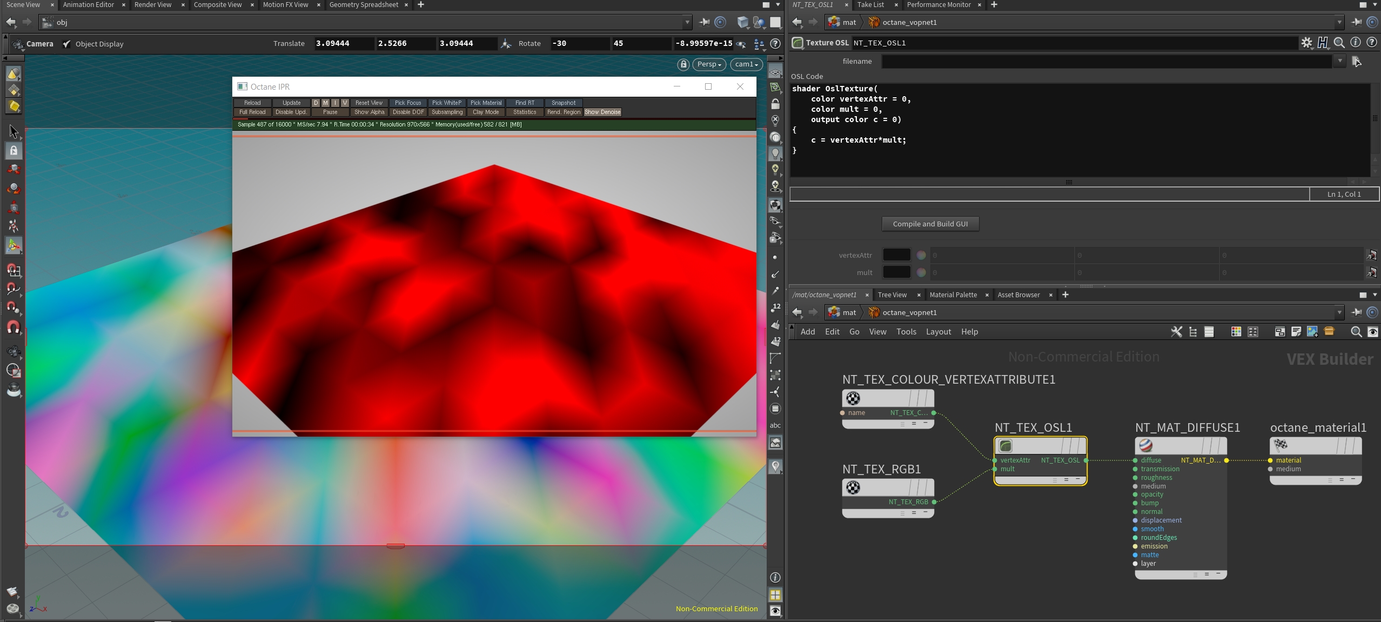Toggle the Object Display checkbox
This screenshot has height=622, width=1381.
(66, 44)
